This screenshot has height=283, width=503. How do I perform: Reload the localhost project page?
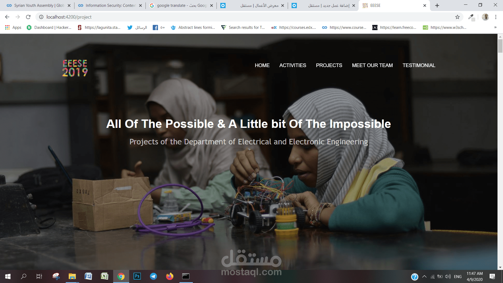tap(28, 17)
